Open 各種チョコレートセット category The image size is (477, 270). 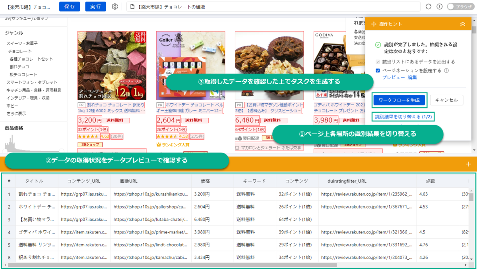[x=31, y=59]
